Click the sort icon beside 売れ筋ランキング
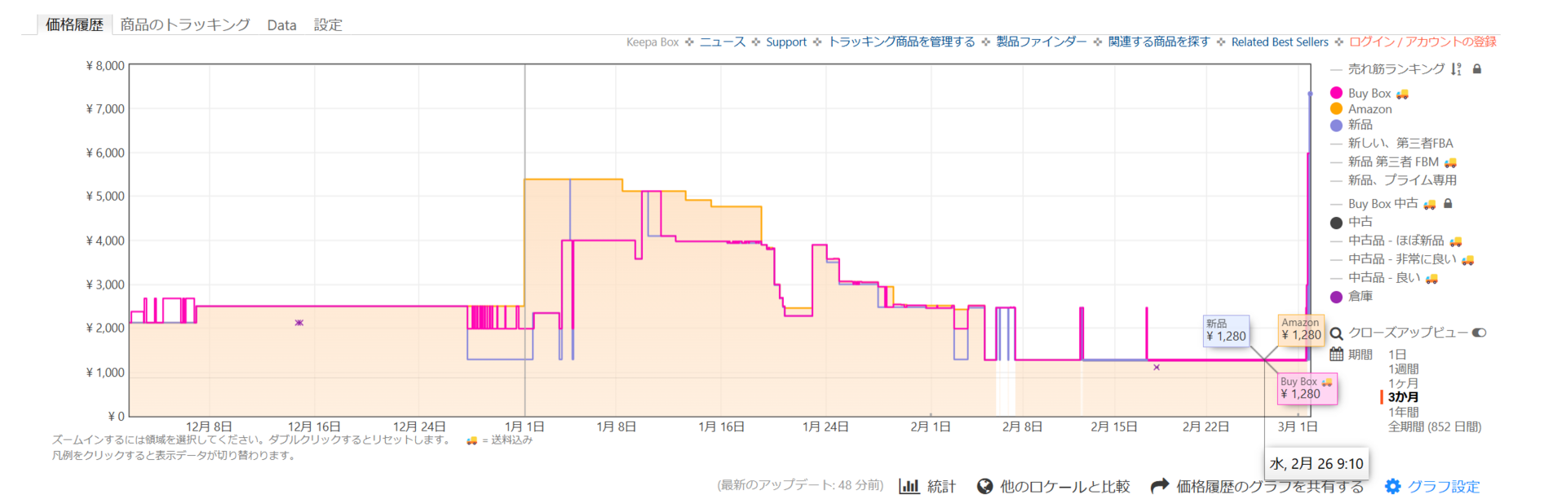Screen dimensions: 1566x499 [x=1456, y=69]
